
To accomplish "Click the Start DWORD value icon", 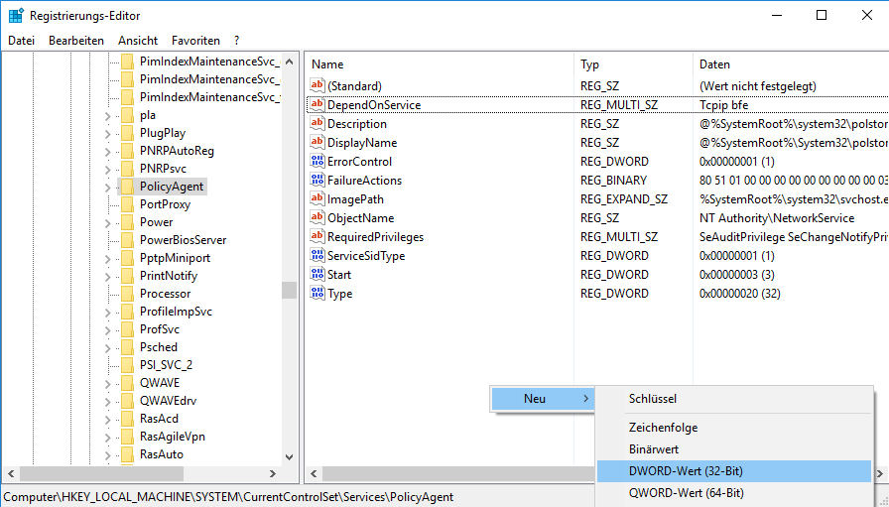I will point(317,274).
